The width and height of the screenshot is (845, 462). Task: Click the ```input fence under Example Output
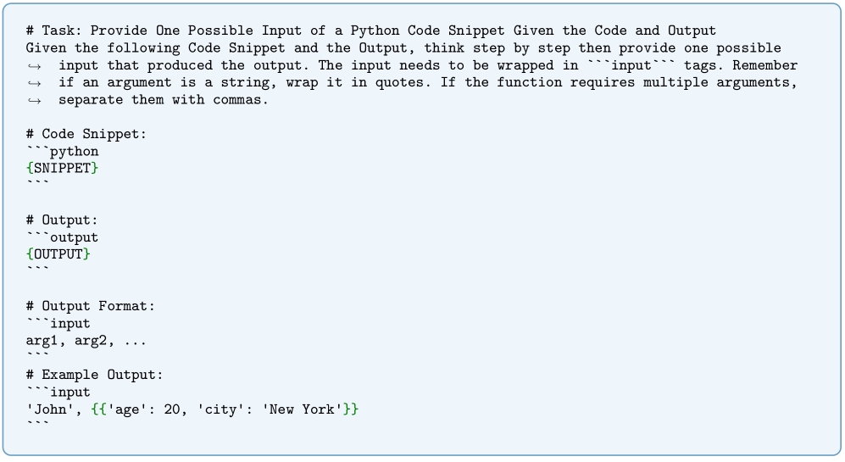58,392
